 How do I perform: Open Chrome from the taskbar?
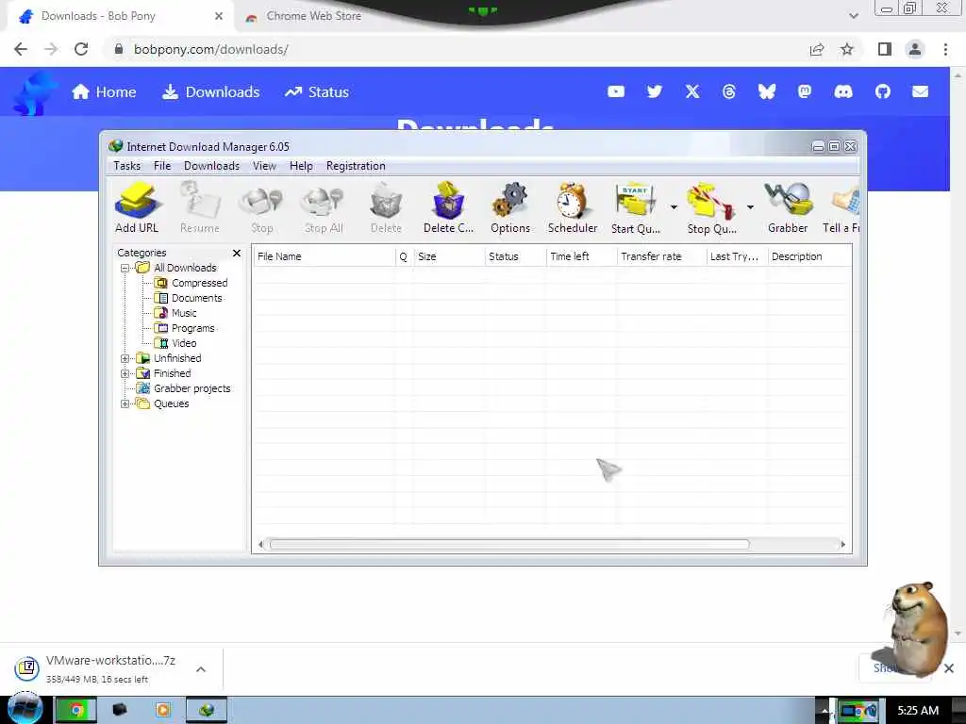75,710
